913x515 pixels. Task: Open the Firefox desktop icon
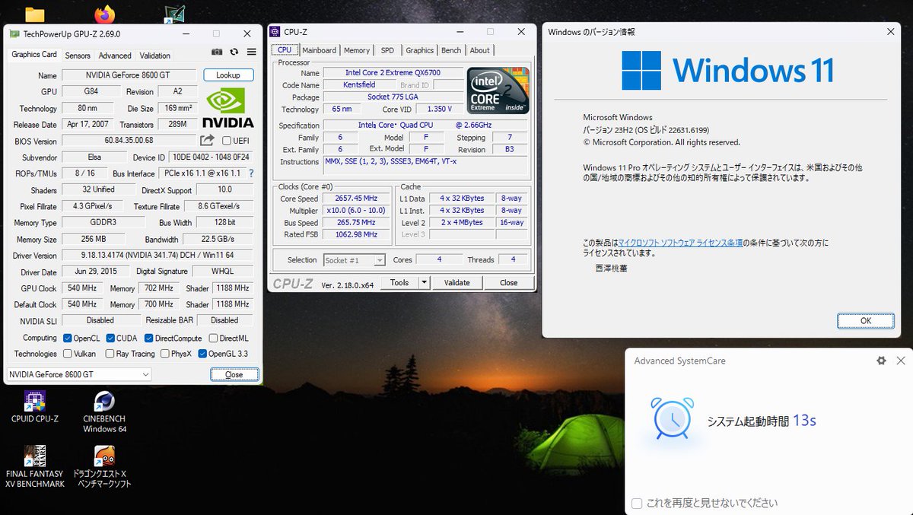[x=105, y=14]
